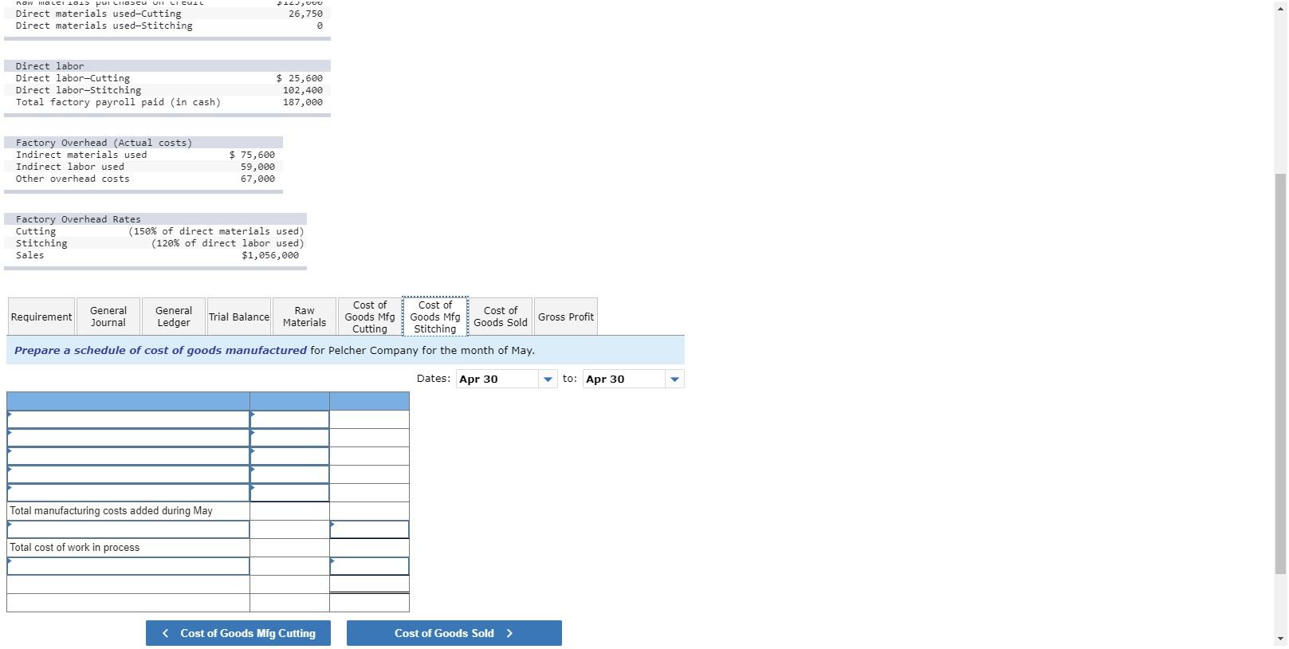
Task: Click the label cell below Total cost of work in process
Action: (128, 566)
